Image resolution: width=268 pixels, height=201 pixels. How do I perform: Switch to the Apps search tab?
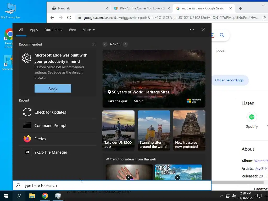(34, 30)
